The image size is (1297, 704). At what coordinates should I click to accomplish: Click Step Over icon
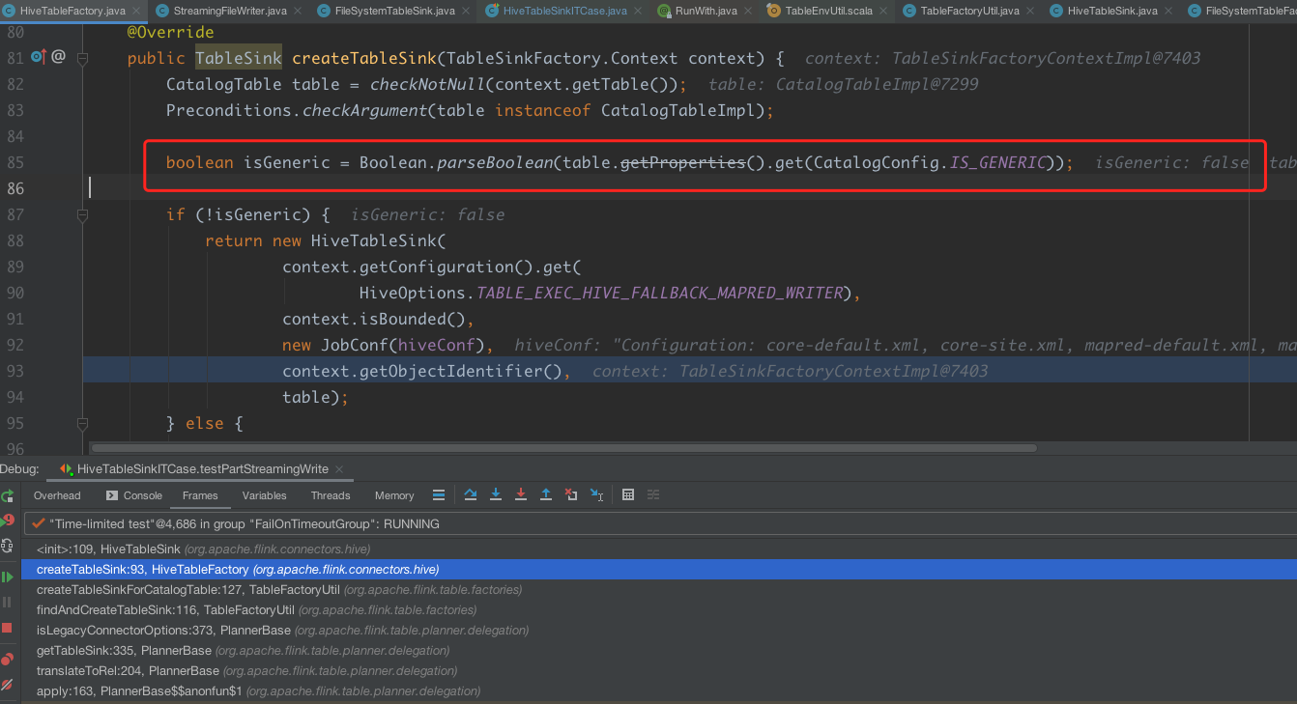coord(471,495)
